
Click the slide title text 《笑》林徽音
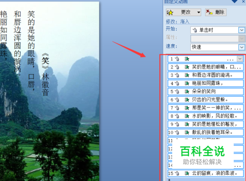(x=45, y=74)
